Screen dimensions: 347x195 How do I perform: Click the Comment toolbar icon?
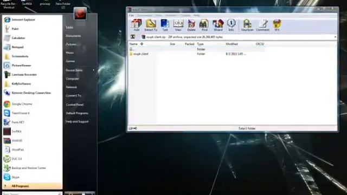coord(262,25)
